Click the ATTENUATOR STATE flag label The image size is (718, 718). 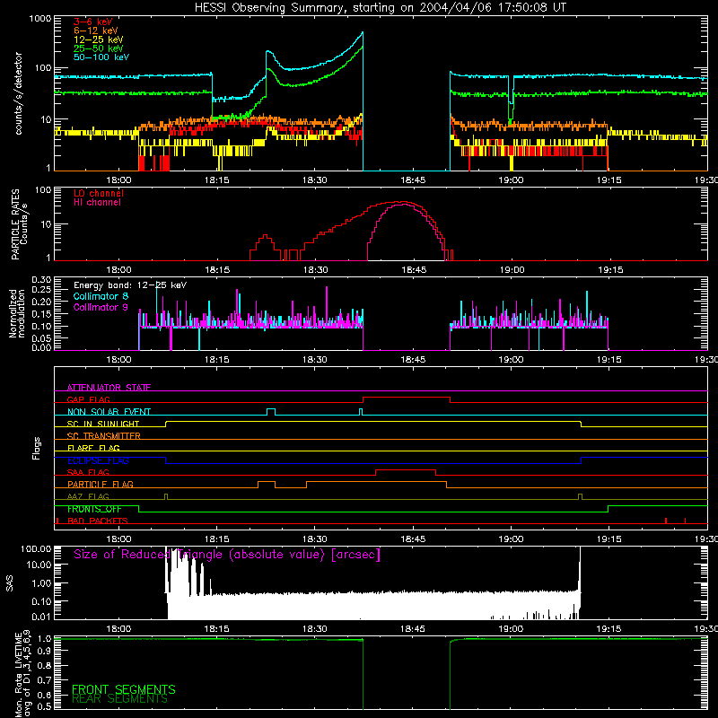pos(109,388)
